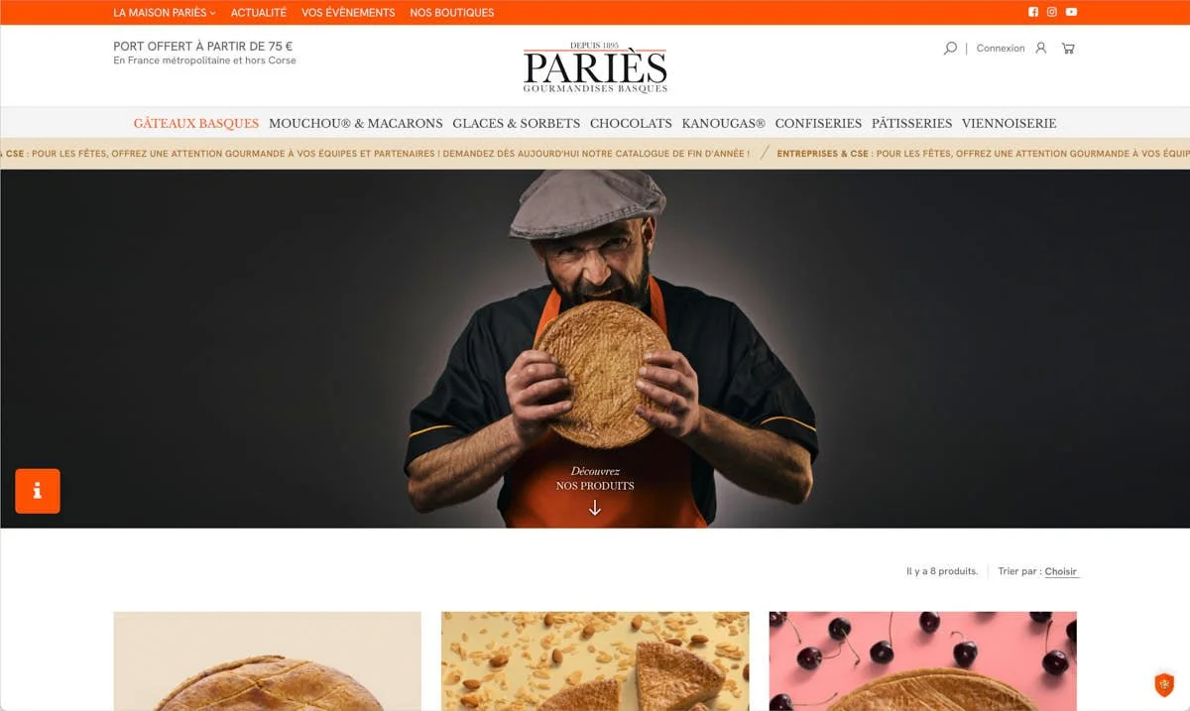Open the cherry gâteau basque product thumbnail

click(x=922, y=660)
